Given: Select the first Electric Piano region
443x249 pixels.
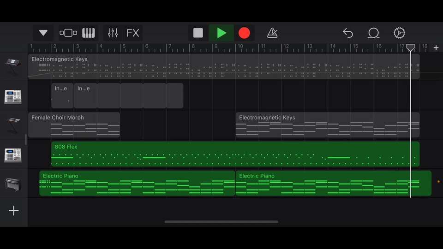Looking at the screenshot, I should tap(138, 183).
